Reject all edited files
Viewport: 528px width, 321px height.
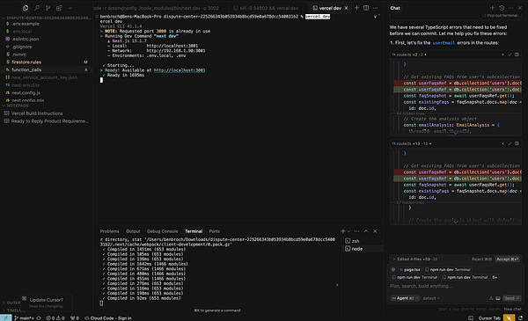point(481,259)
